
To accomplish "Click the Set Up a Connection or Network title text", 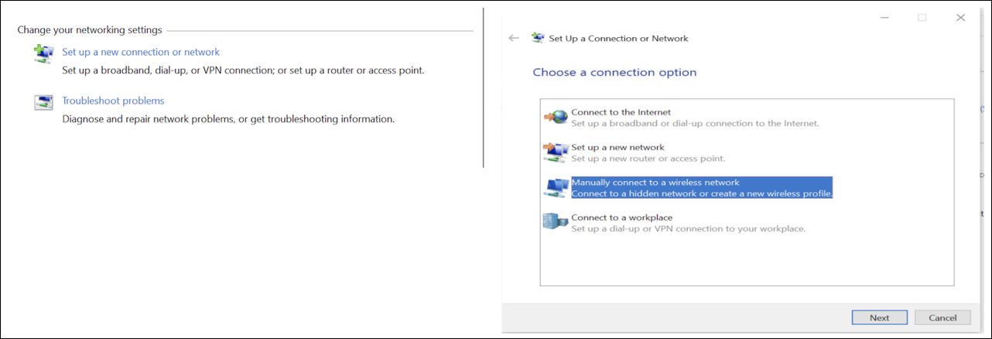I will [618, 38].
